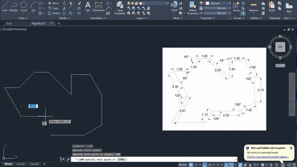Select the Scale tool
Image resolution: width=297 pixels, height=167 pixels.
[65, 13]
